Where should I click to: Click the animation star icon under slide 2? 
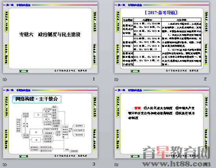[x=116, y=79]
